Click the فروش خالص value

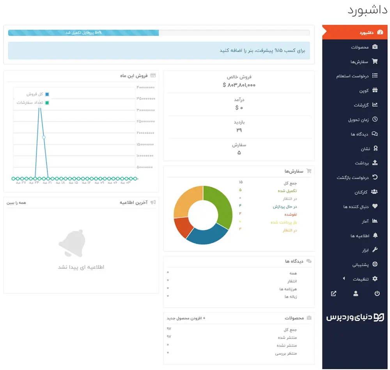(239, 85)
